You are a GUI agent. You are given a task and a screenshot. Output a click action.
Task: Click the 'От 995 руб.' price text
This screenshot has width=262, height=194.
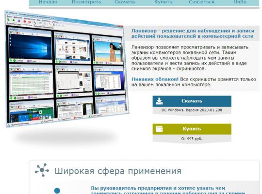point(192,139)
